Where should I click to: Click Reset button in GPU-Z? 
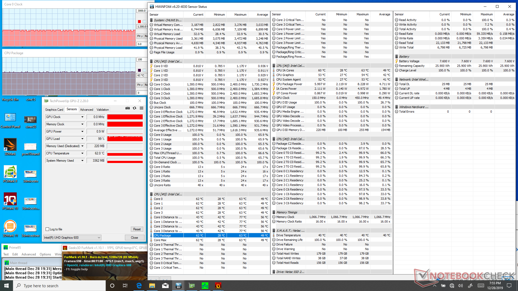tap(137, 229)
